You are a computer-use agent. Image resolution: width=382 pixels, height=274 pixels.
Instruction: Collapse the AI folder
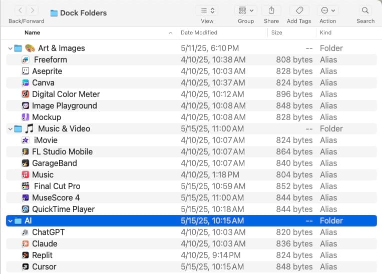point(10,221)
